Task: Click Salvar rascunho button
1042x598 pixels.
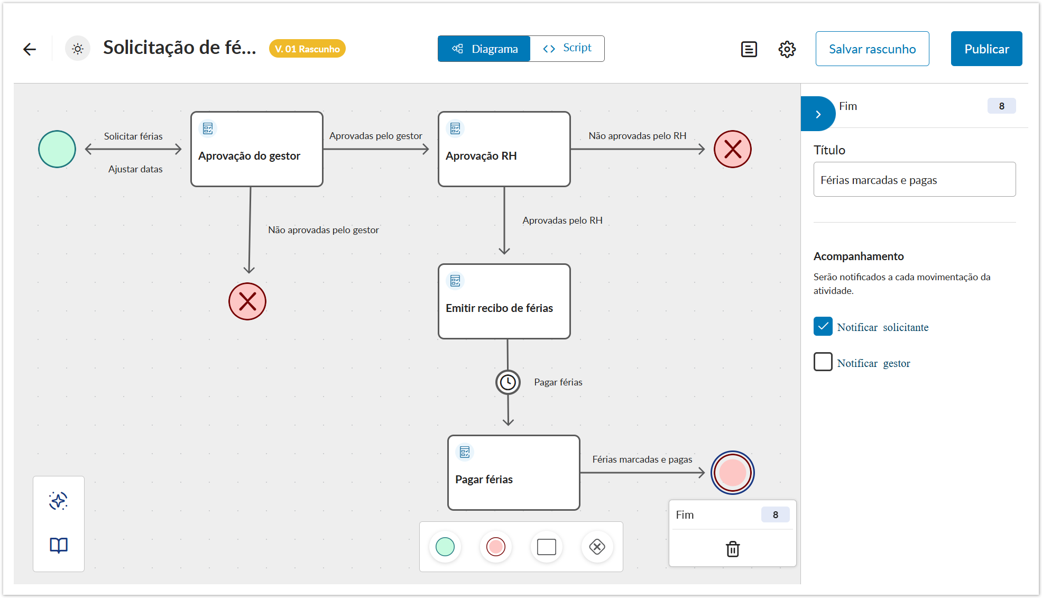Action: [872, 49]
